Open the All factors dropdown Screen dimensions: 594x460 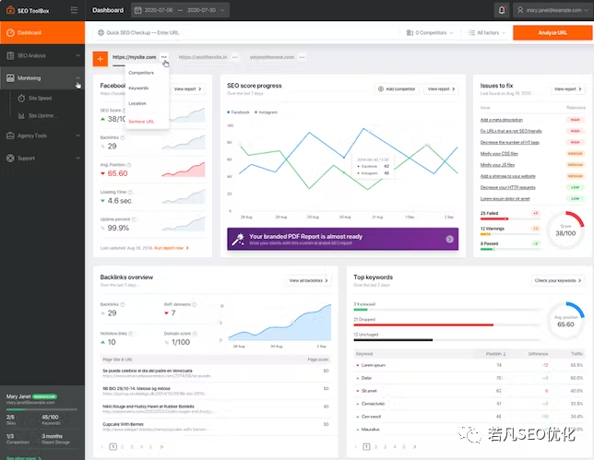point(487,33)
